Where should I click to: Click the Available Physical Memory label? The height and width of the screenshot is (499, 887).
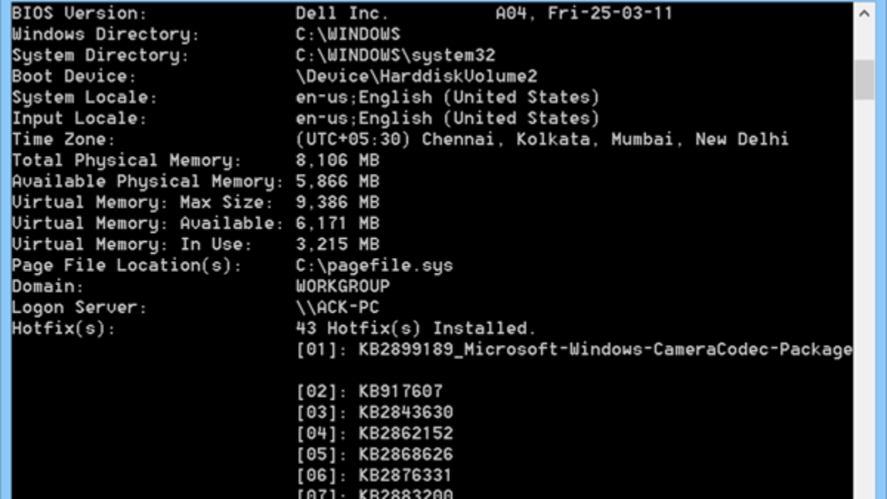[x=147, y=182]
